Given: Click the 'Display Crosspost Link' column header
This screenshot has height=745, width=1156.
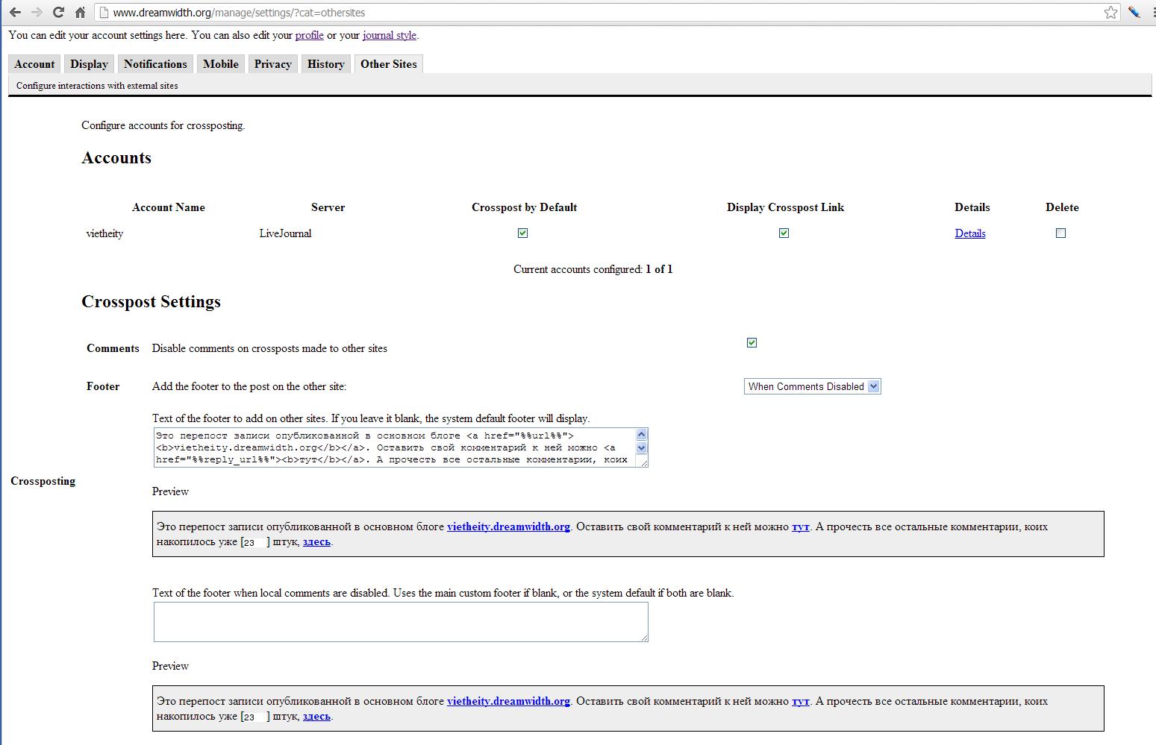Looking at the screenshot, I should coord(786,207).
